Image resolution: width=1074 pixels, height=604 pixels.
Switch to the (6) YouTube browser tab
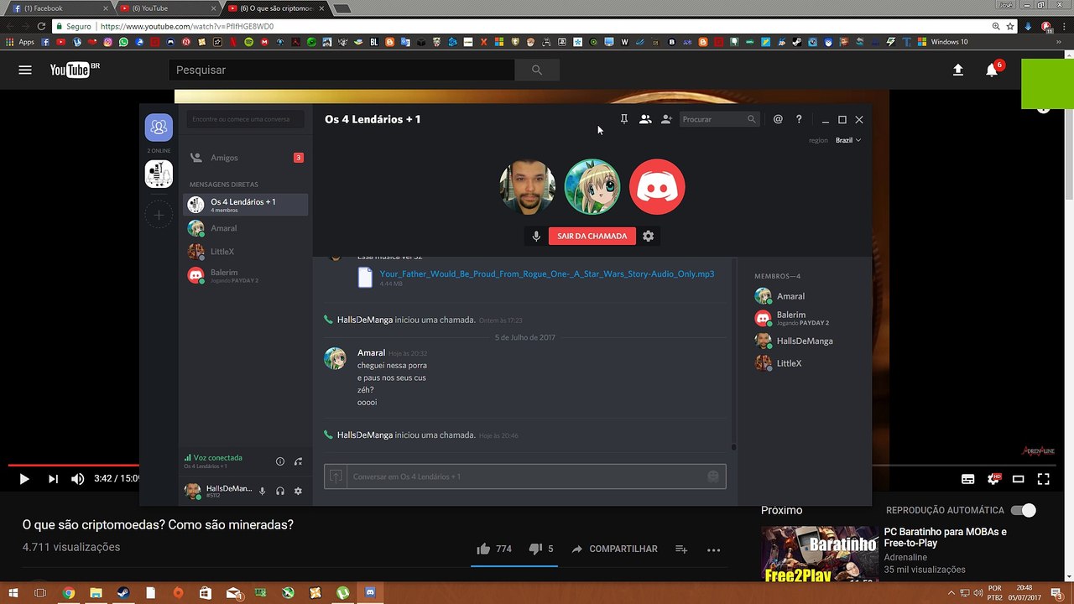tap(168, 8)
